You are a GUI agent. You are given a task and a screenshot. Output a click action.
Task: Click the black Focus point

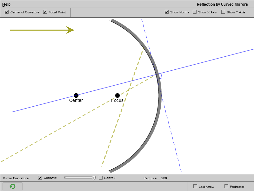(117, 95)
